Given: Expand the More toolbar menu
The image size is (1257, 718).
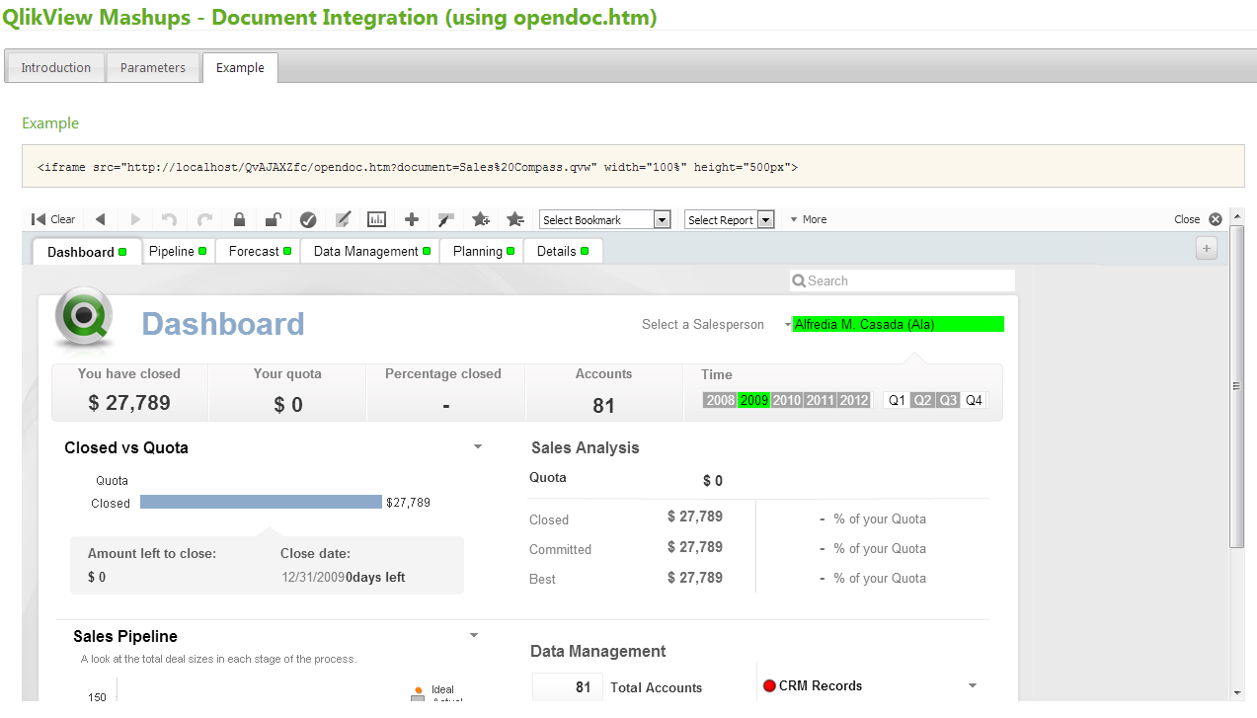Looking at the screenshot, I should pos(808,219).
